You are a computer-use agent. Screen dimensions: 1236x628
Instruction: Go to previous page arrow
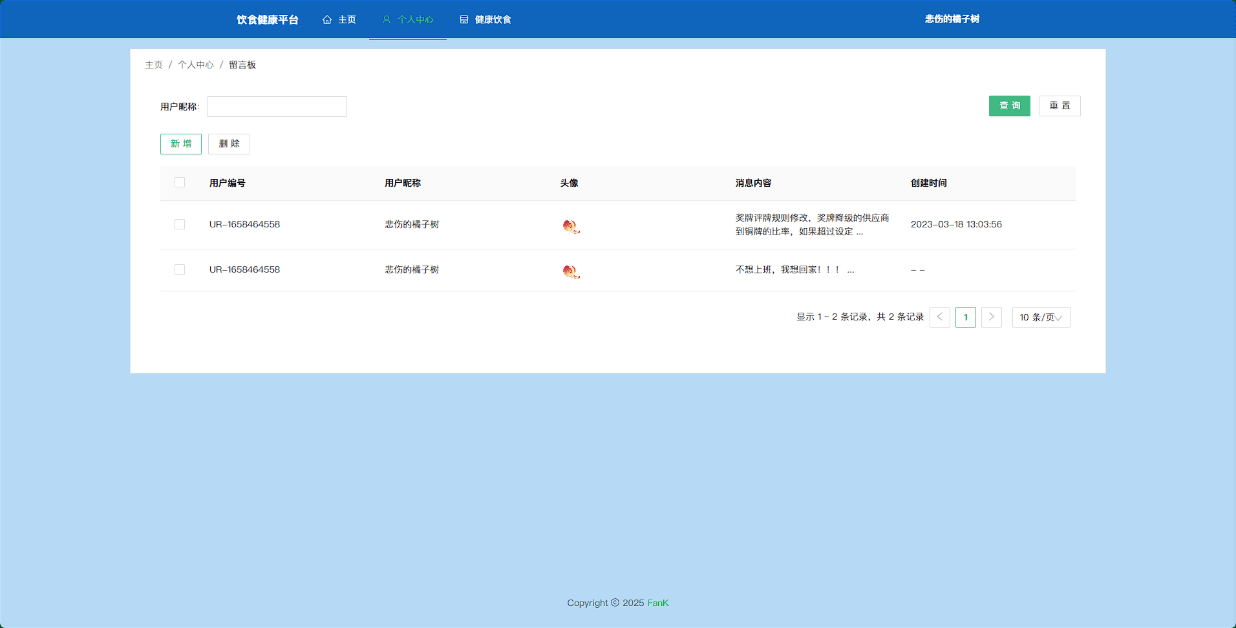pos(939,317)
